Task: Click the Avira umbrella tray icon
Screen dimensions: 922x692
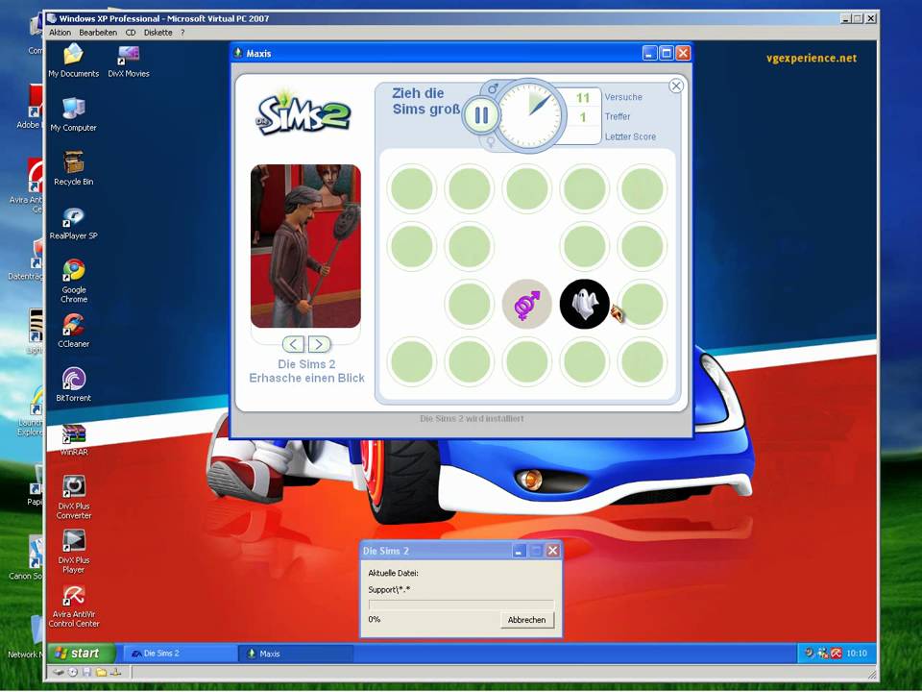Action: click(x=837, y=653)
